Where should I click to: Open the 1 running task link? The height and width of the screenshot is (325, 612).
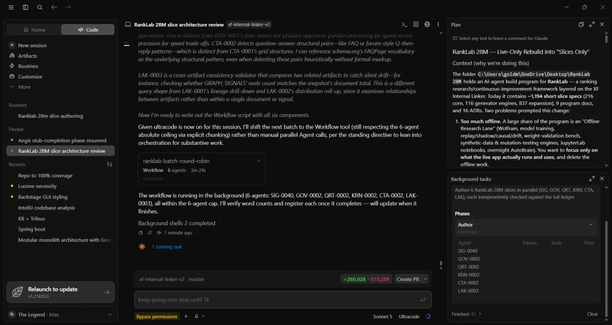pos(167,247)
